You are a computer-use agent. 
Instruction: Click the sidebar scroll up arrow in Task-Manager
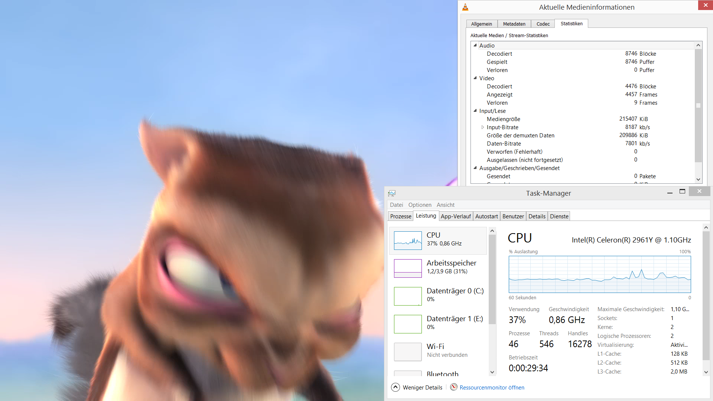click(492, 231)
